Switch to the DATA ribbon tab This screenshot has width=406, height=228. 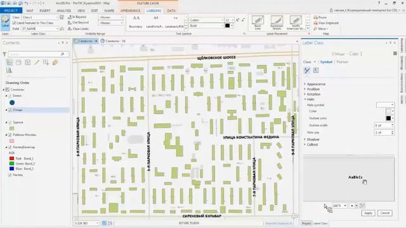pyautogui.click(x=171, y=11)
